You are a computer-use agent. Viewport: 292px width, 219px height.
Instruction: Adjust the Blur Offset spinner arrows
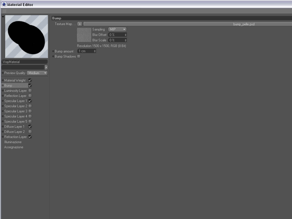click(125, 35)
